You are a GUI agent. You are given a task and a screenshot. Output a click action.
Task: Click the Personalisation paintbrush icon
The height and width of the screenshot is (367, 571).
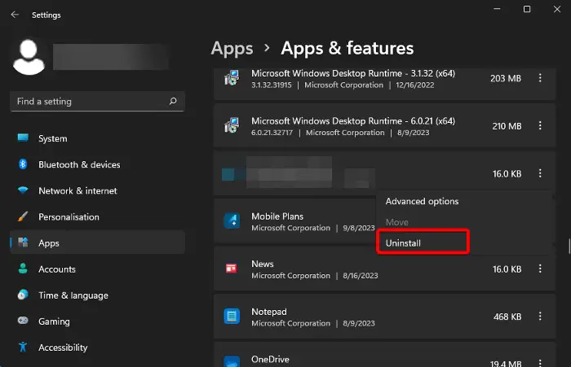(23, 216)
